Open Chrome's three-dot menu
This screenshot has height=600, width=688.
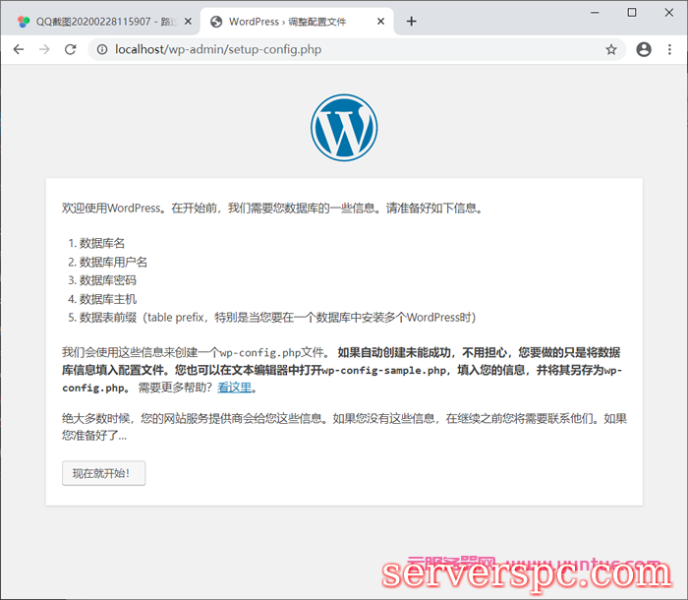tap(671, 49)
